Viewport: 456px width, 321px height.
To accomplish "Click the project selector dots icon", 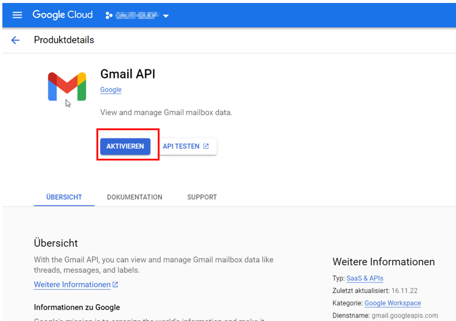I will point(109,15).
